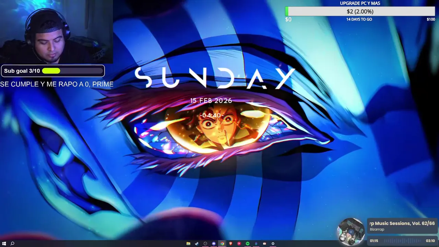Open Settings gear on the taskbar
The height and width of the screenshot is (247, 439).
pyautogui.click(x=273, y=244)
